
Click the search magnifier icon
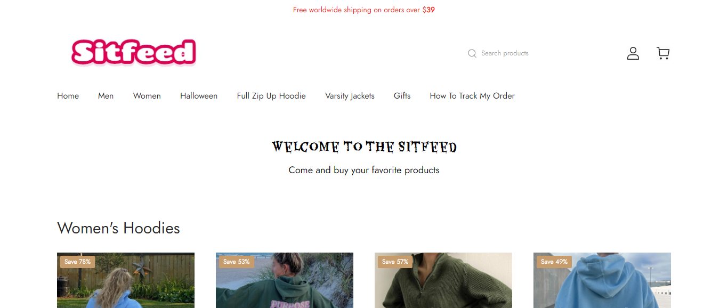(472, 53)
